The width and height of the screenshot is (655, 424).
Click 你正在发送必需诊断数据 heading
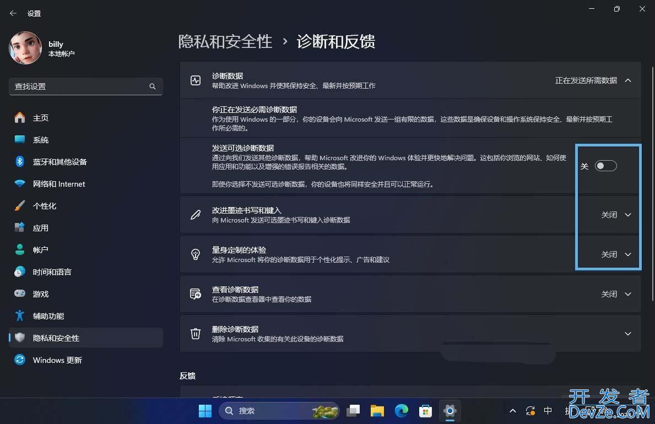click(255, 110)
